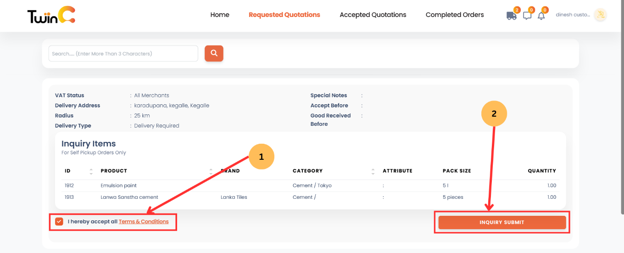624x253 pixels.
Task: Click the Special Notes label
Action: pos(329,96)
